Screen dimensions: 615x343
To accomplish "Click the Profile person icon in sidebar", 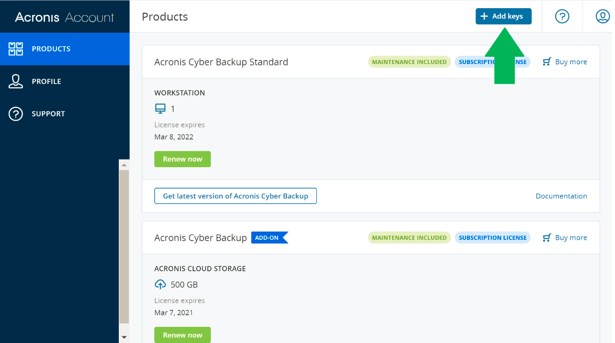I will click(16, 81).
